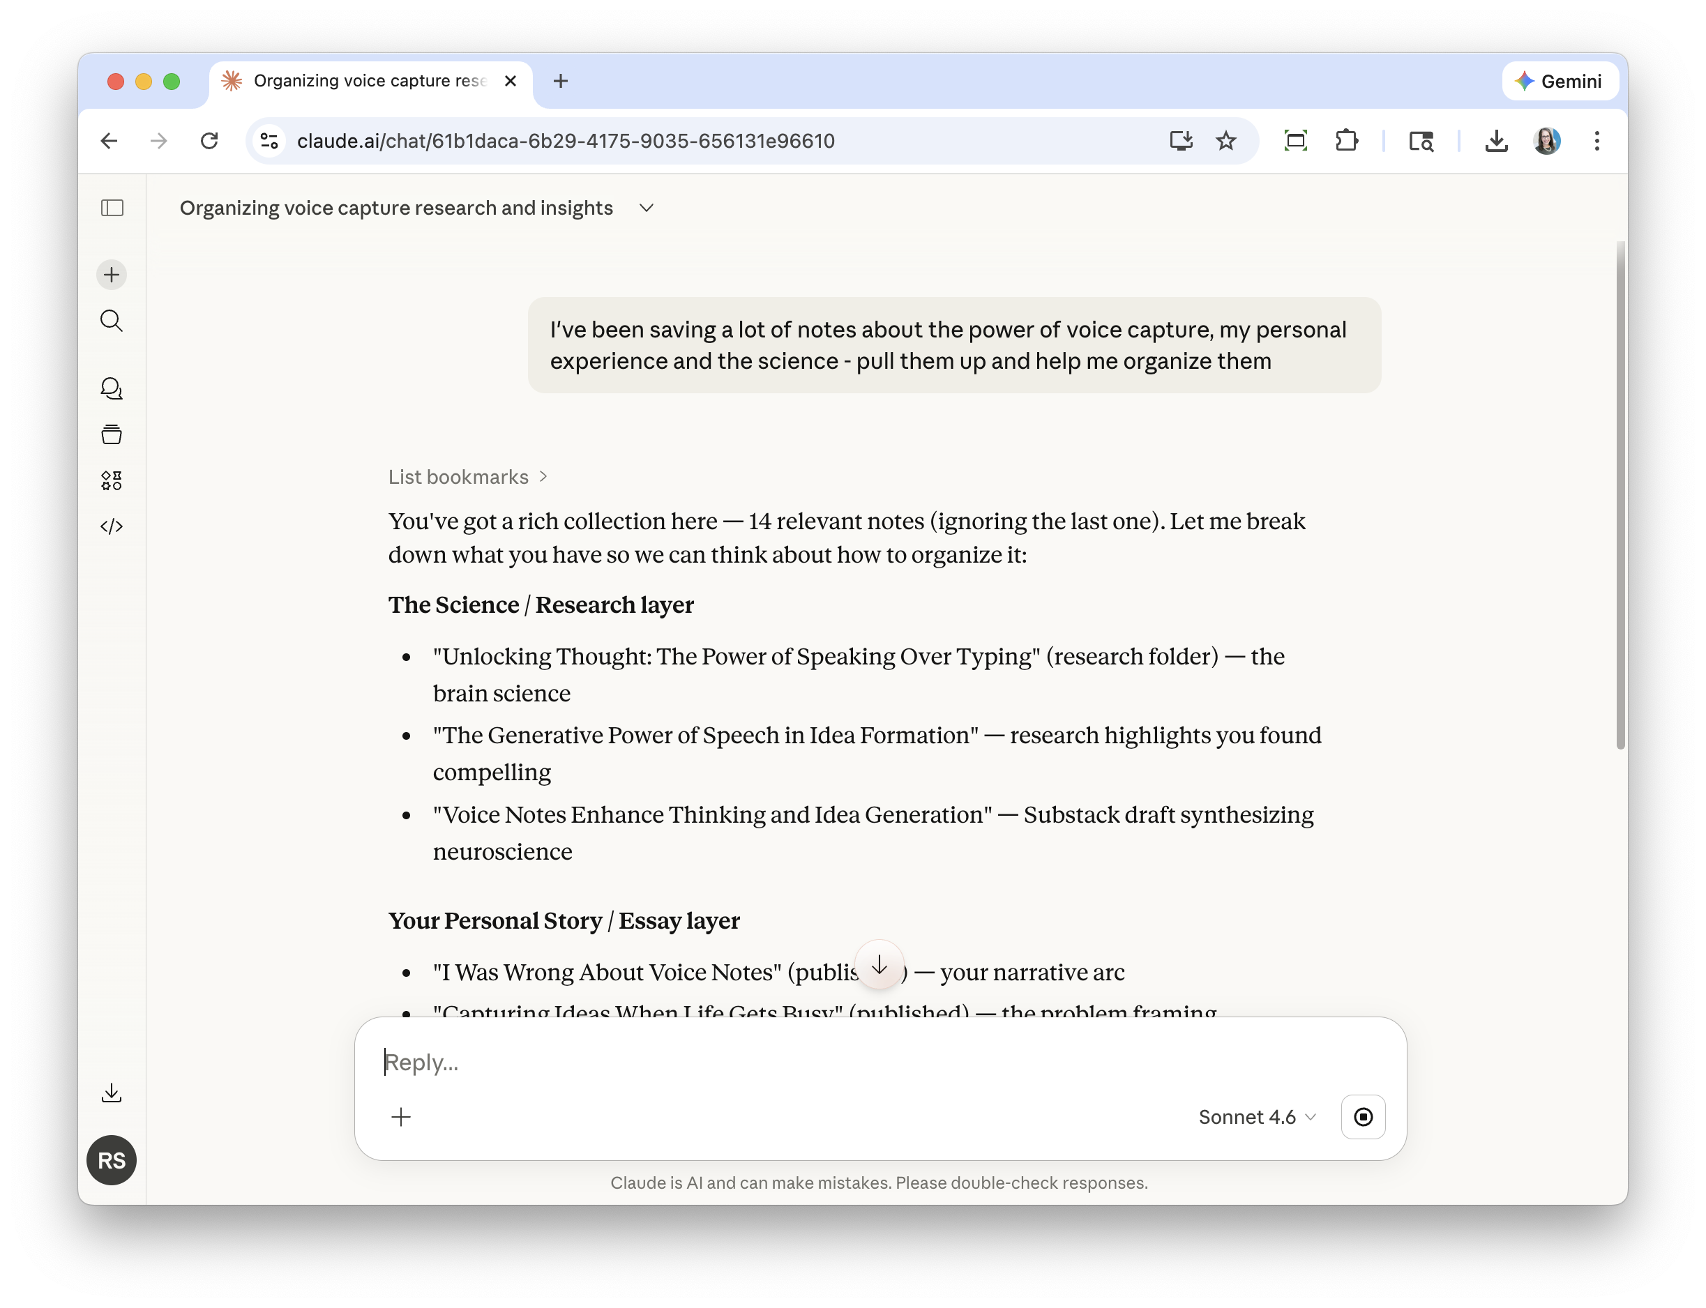Bookmark this page with the star icon
Viewport: 1706px width, 1308px height.
point(1225,141)
